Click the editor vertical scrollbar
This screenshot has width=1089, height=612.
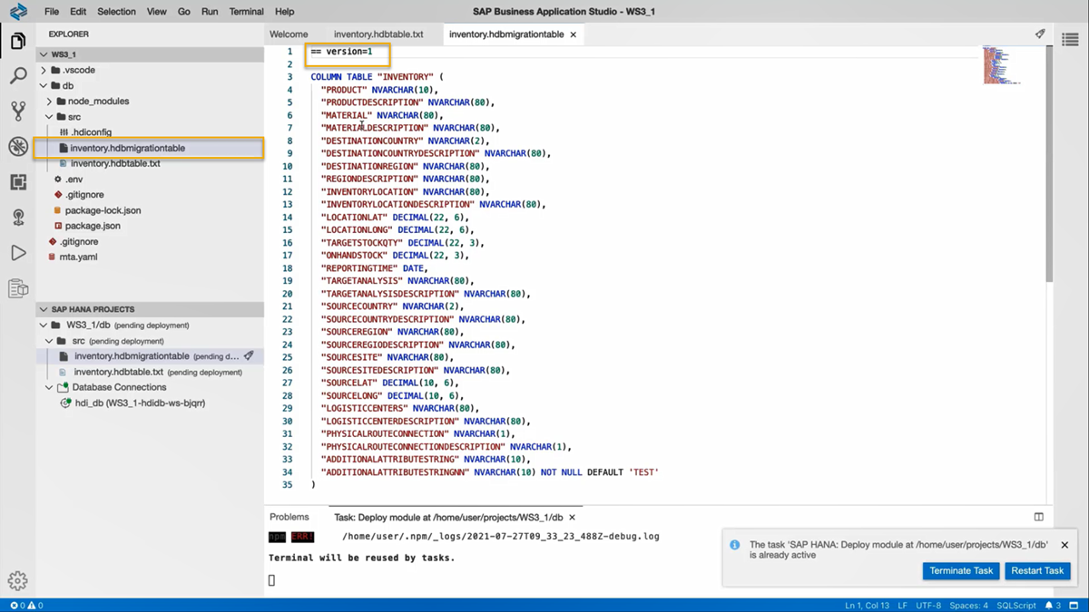(x=1049, y=163)
